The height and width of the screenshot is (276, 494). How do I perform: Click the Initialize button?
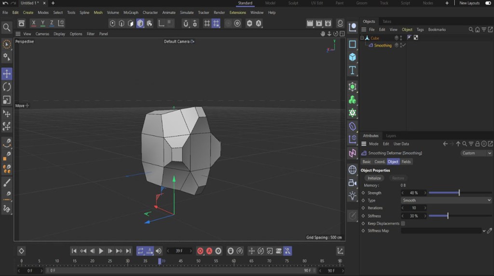click(x=374, y=178)
